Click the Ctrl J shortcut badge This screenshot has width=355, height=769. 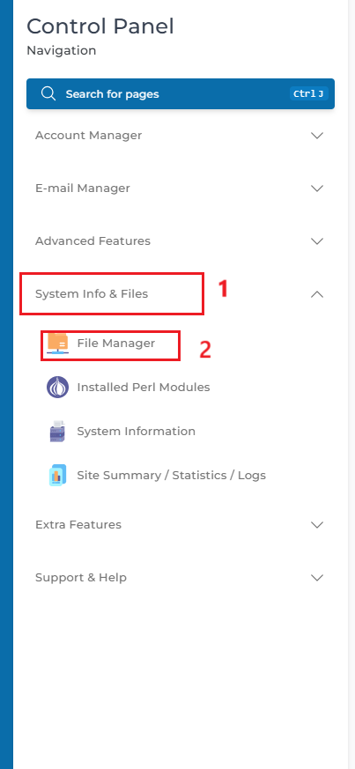tap(308, 93)
